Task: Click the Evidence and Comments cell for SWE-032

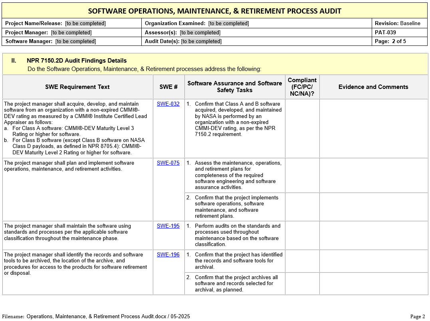Action: coord(373,128)
